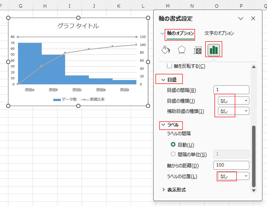Image resolution: width=267 pixels, height=206 pixels.
Task: Click the primary axis value 70
Action: coord(13,43)
